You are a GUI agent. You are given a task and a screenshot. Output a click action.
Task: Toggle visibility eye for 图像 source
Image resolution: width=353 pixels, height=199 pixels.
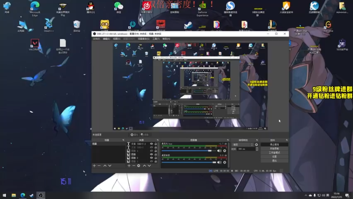click(x=151, y=154)
